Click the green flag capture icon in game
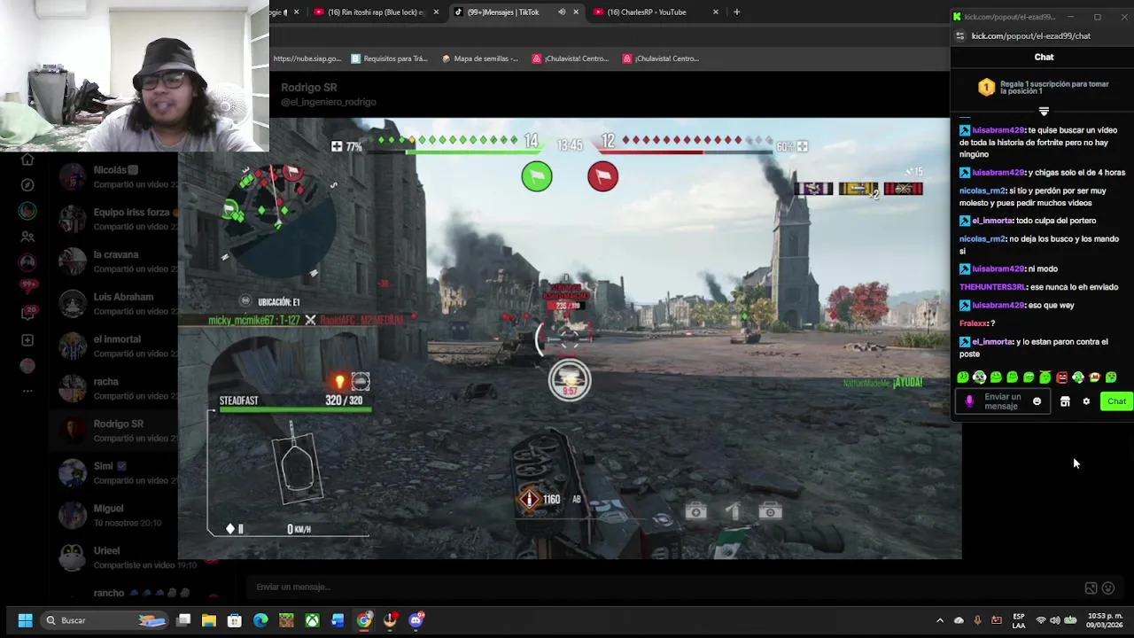Screen dimensions: 1134x638 click(537, 176)
